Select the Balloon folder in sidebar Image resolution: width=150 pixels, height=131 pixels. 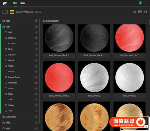(12, 38)
